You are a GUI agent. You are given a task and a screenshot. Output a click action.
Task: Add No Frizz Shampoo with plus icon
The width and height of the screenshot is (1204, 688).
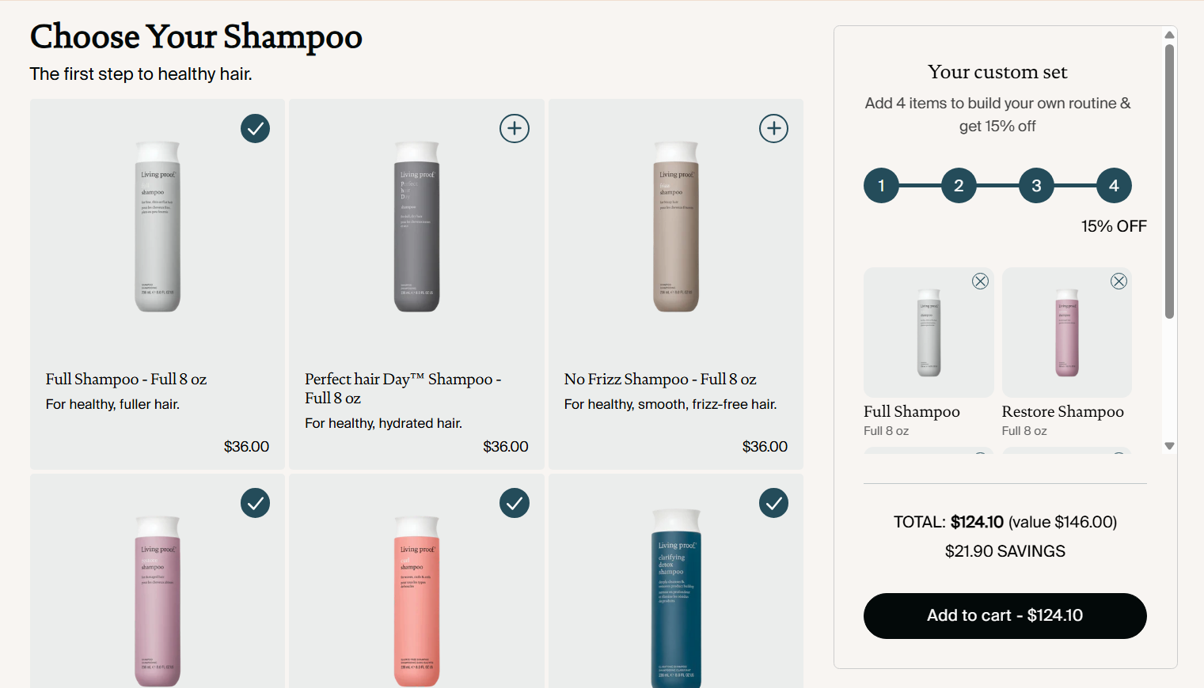773,128
